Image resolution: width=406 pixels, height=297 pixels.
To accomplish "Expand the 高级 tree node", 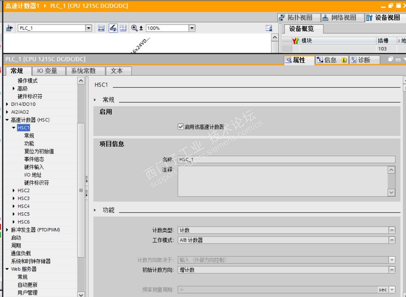I will [14, 89].
